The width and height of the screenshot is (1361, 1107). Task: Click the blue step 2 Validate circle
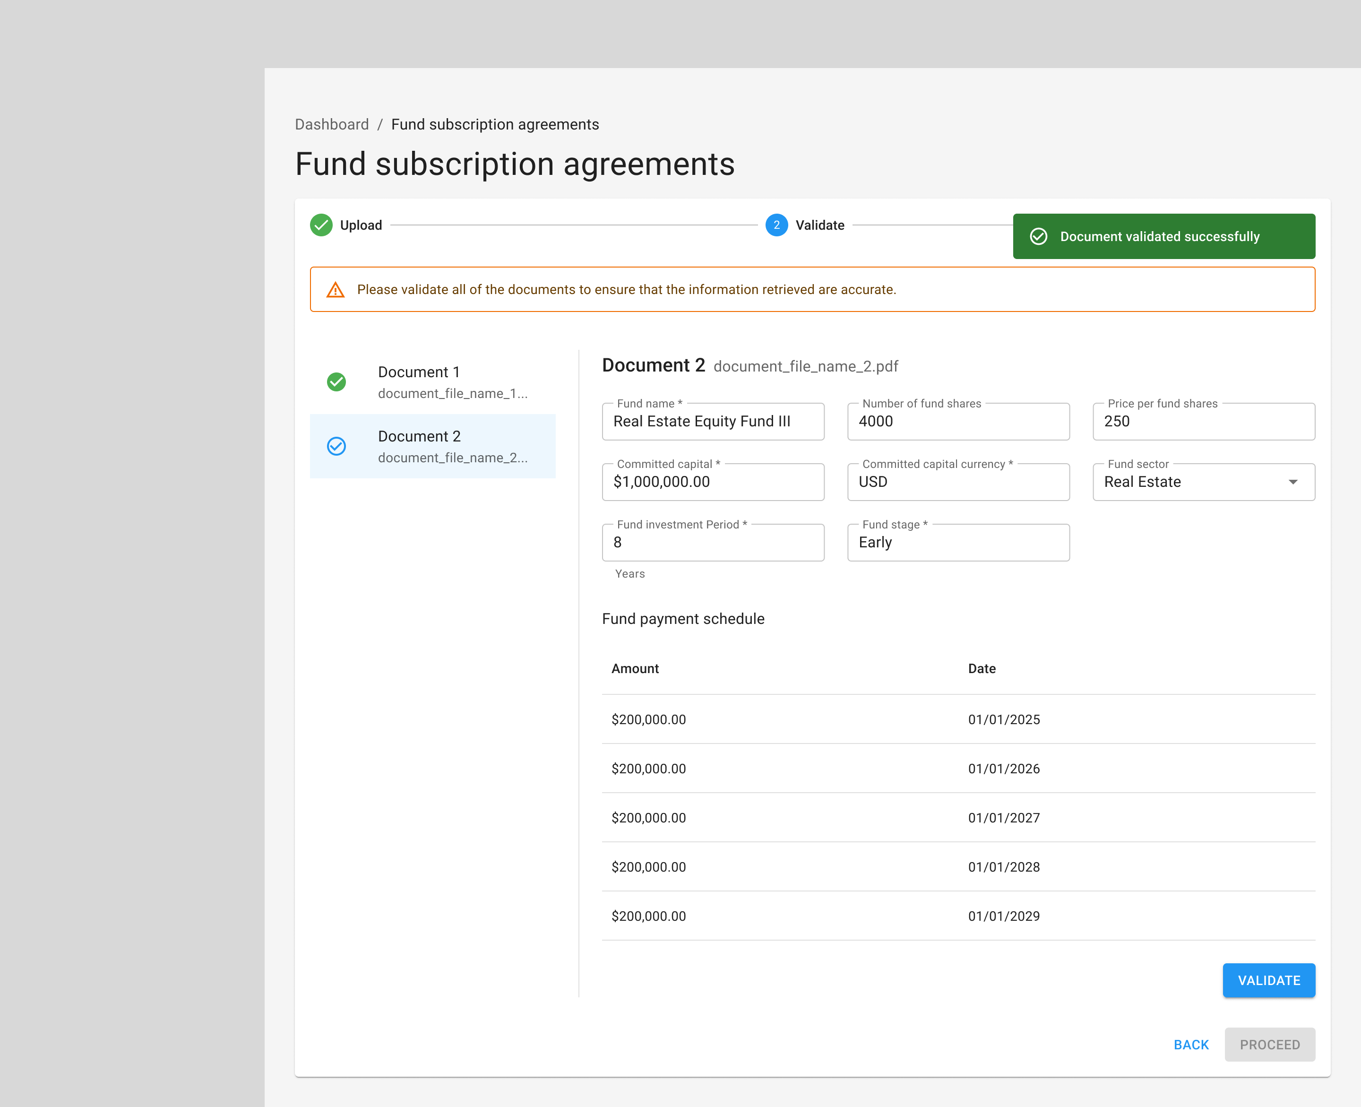click(x=776, y=225)
